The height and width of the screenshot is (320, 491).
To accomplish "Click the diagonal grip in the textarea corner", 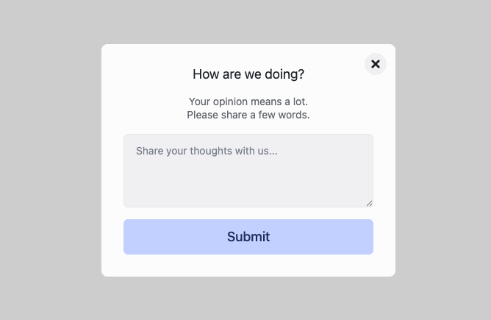I will pyautogui.click(x=369, y=203).
